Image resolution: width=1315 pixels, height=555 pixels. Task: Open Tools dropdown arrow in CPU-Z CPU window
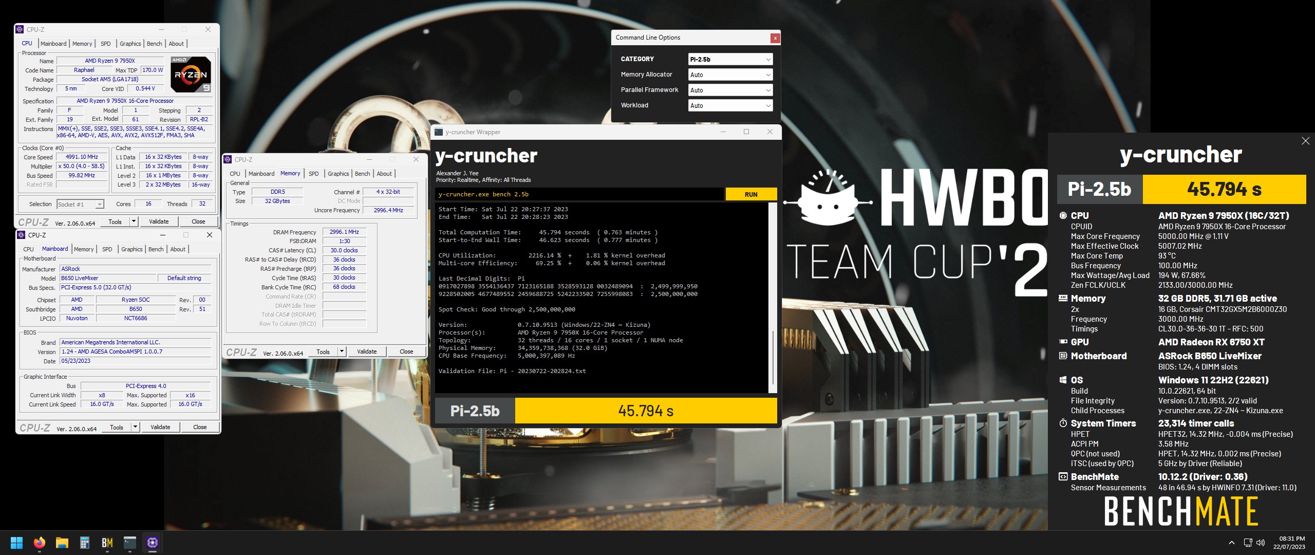134,221
